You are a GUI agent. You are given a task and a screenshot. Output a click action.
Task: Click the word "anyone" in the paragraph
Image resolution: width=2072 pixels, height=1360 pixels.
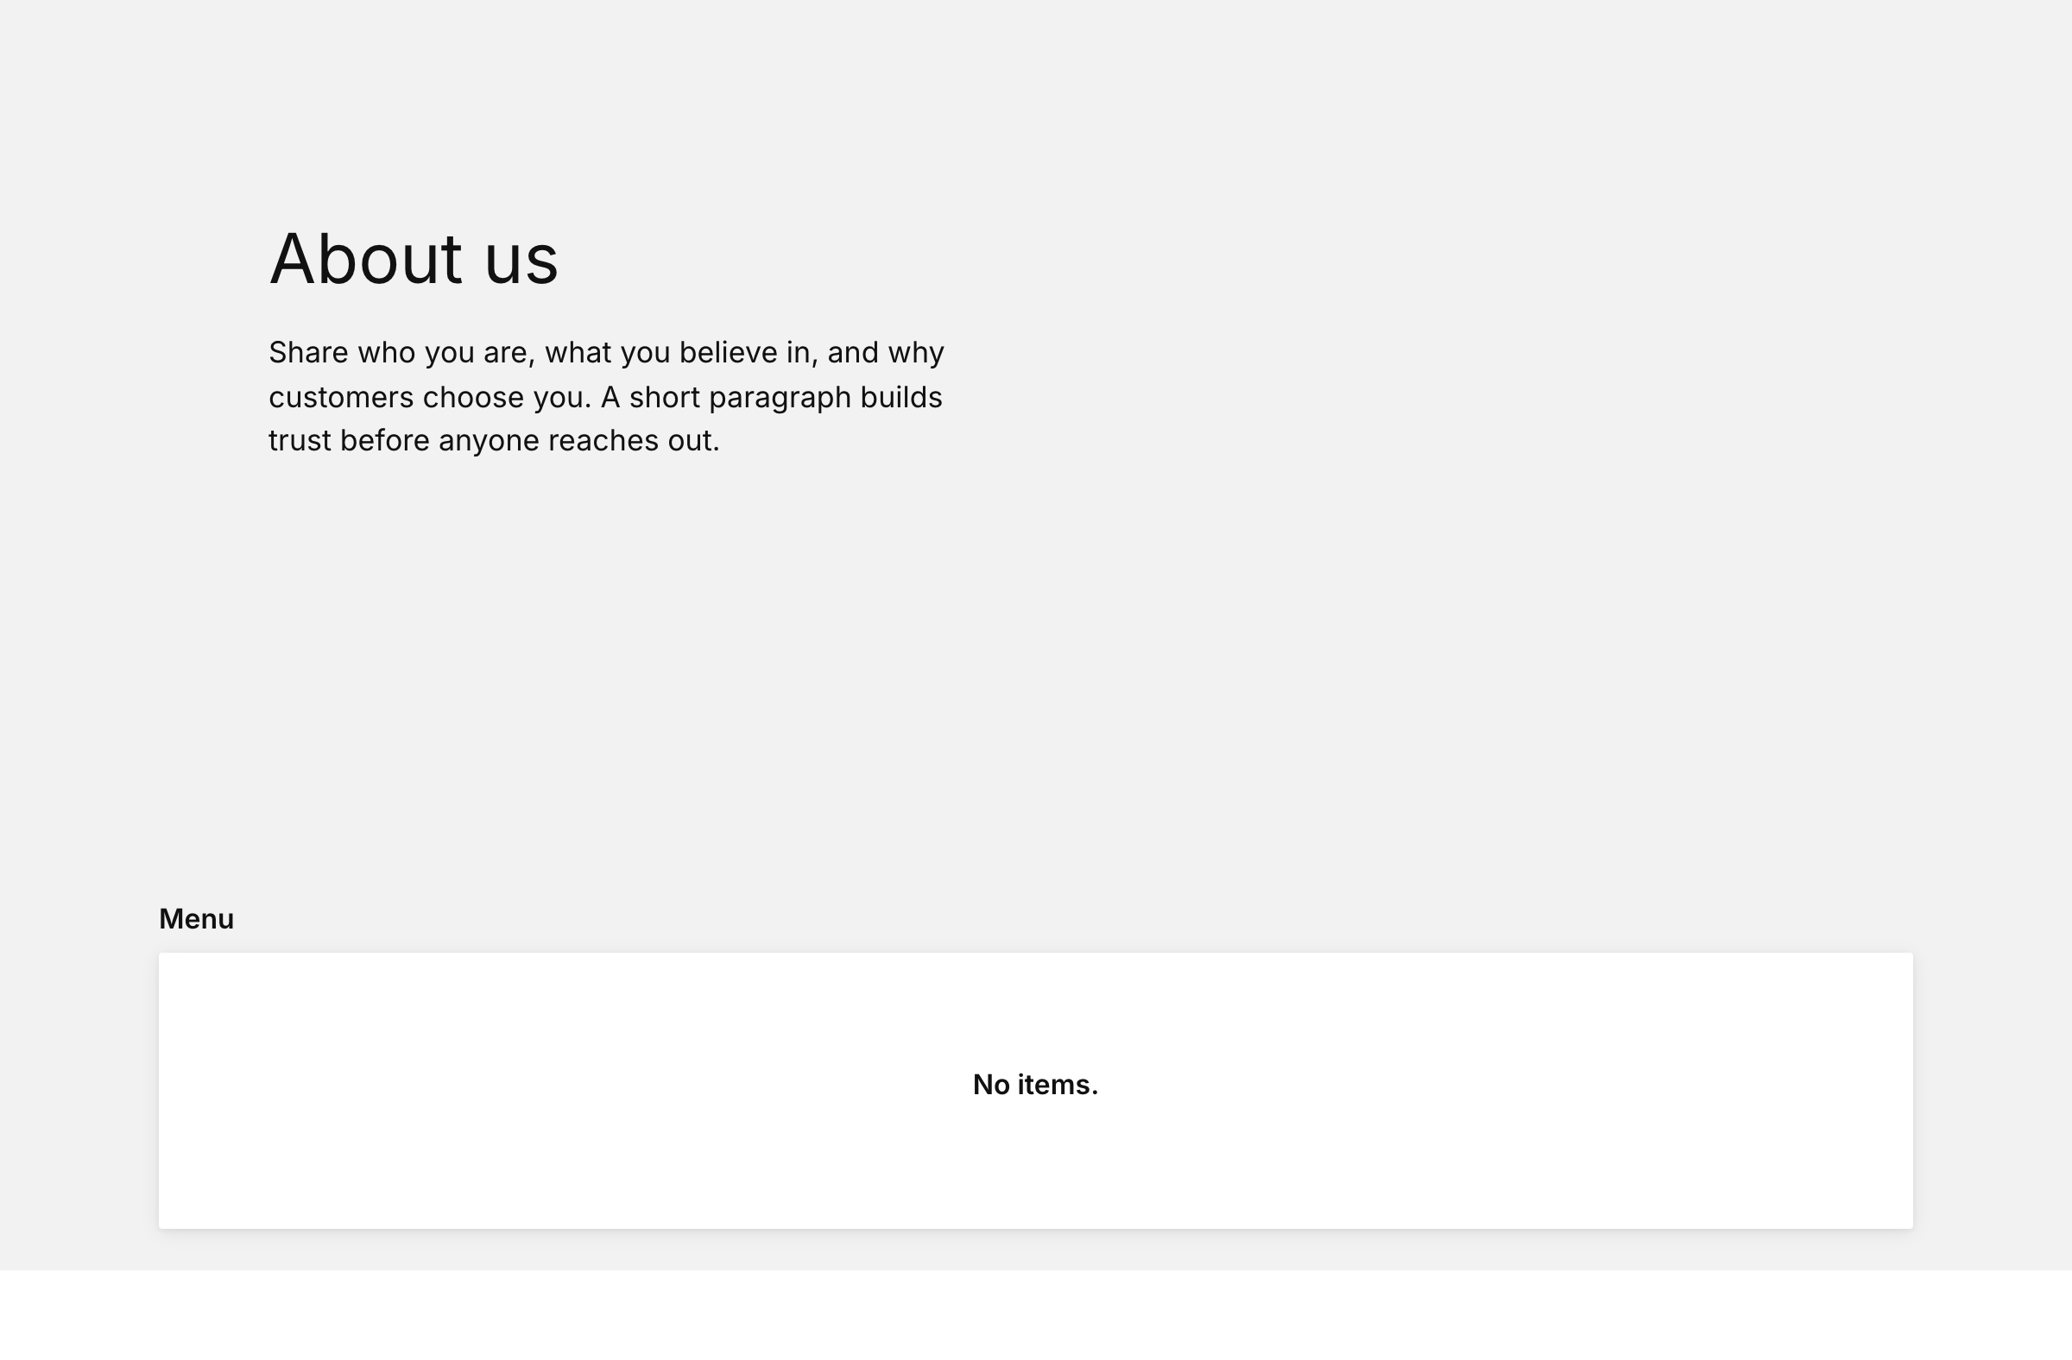(490, 442)
